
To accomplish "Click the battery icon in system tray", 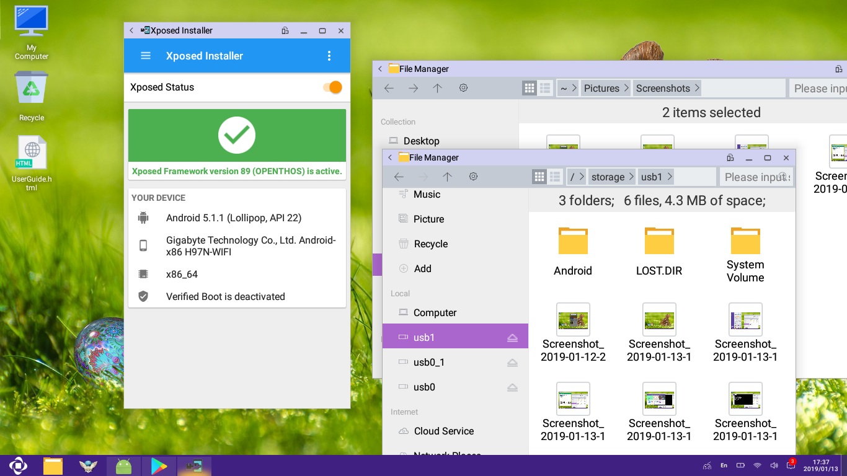I will [x=740, y=465].
